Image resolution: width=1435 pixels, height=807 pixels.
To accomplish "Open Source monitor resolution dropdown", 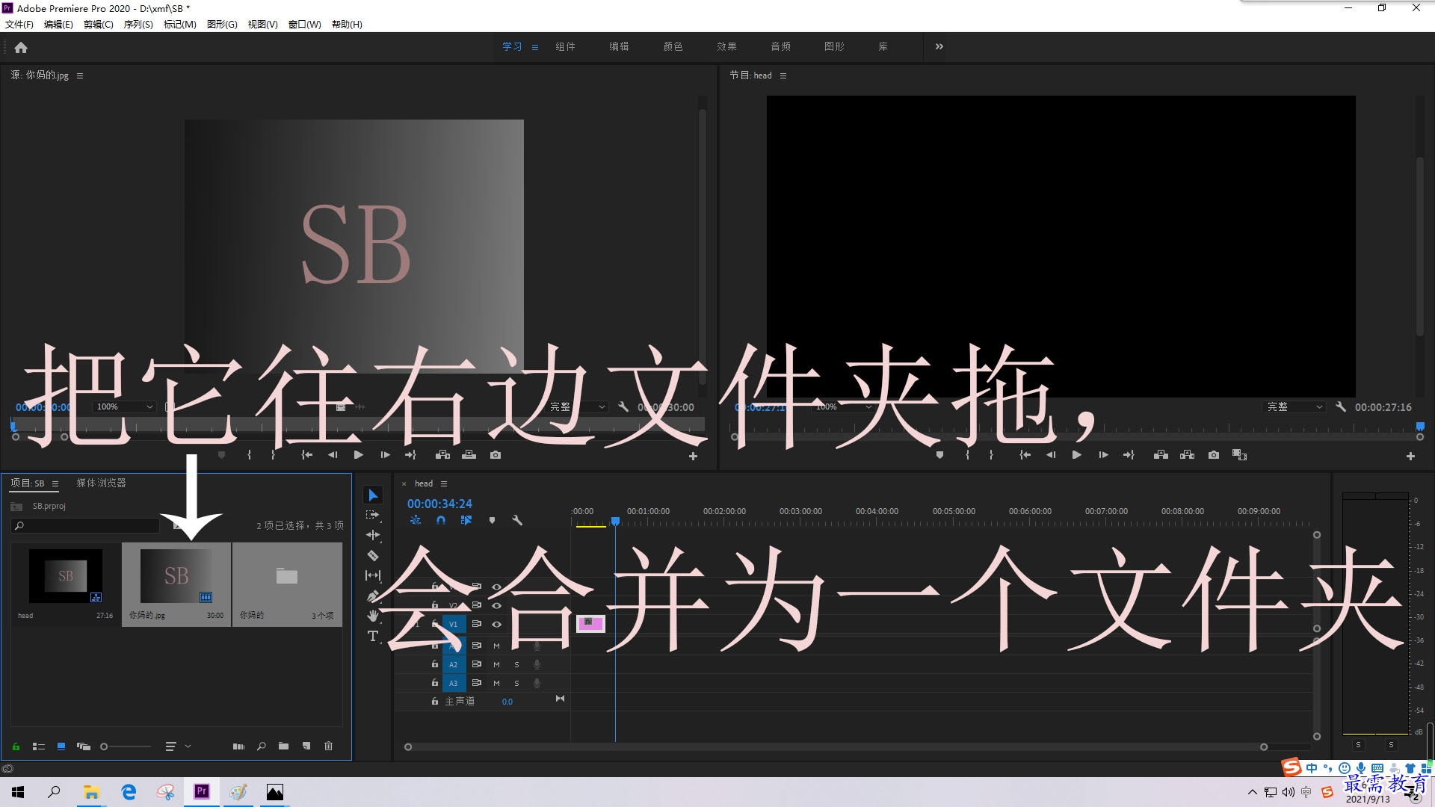I will tap(577, 406).
